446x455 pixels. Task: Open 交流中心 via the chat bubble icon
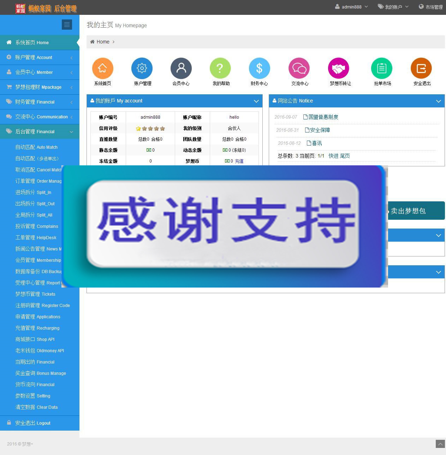click(299, 68)
